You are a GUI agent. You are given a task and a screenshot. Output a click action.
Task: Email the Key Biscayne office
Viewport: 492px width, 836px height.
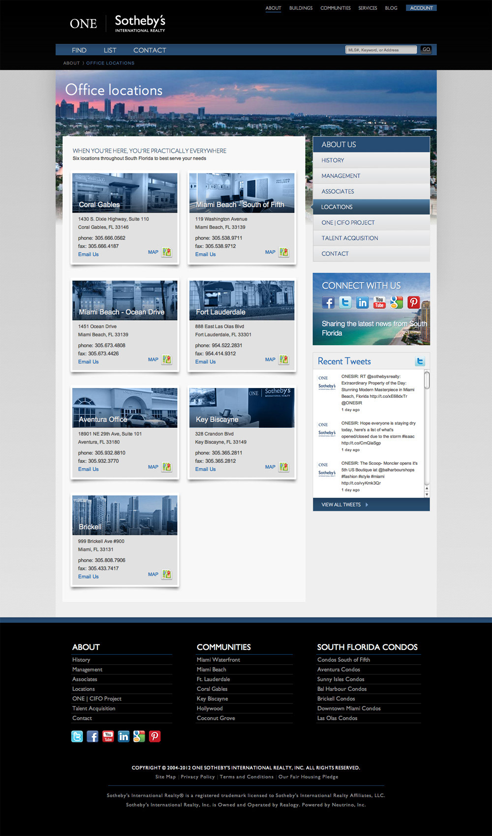point(205,469)
